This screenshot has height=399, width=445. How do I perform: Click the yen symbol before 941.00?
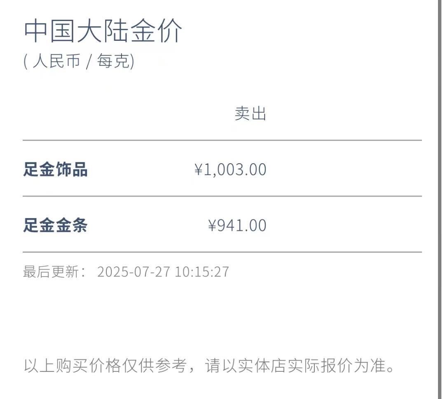(212, 225)
